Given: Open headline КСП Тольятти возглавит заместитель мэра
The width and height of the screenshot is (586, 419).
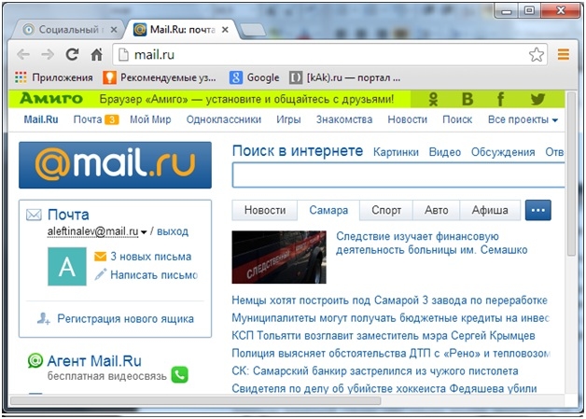Looking at the screenshot, I should pos(384,336).
